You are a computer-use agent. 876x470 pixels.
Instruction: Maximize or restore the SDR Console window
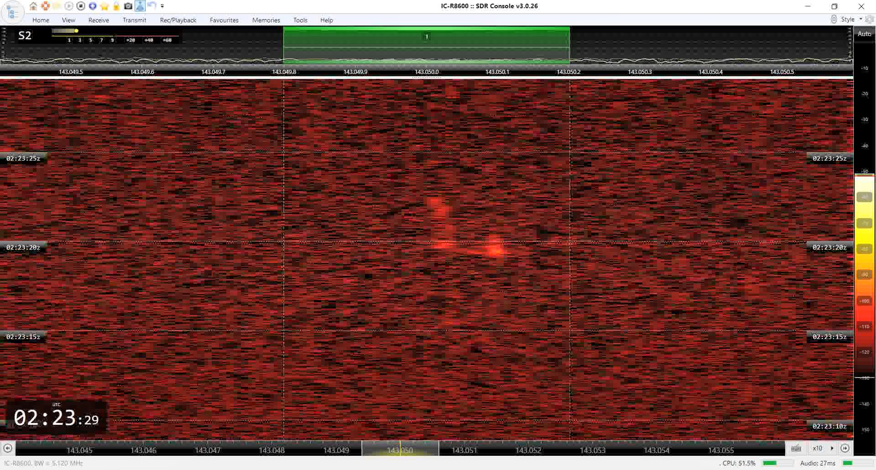click(x=834, y=6)
